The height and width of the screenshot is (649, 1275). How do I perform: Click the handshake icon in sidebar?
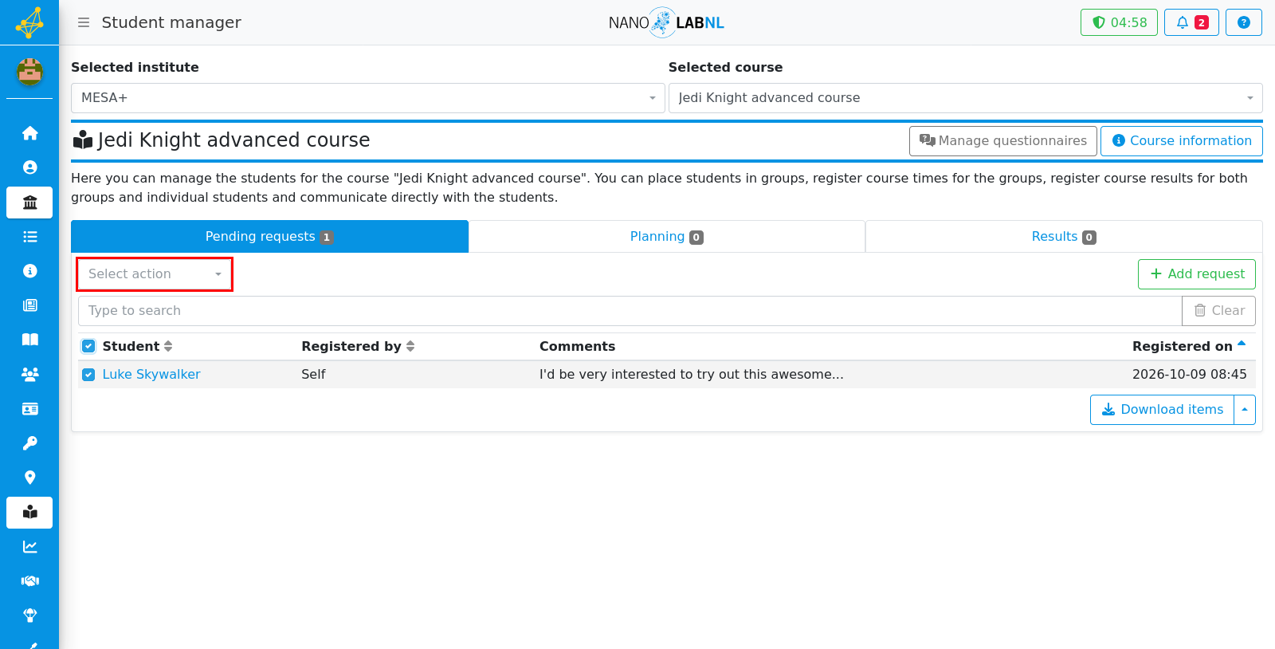[30, 581]
